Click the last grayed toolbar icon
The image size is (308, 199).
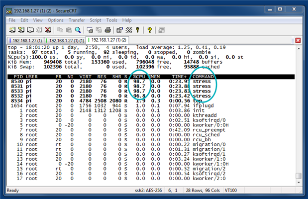(162, 30)
